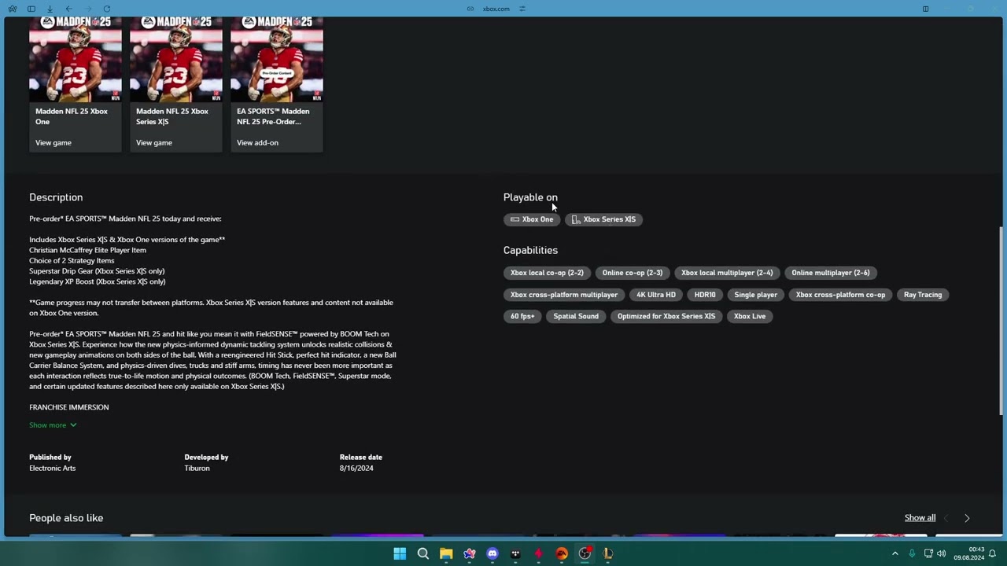Open the Pre-Order Content cover thumbnail

[277, 60]
